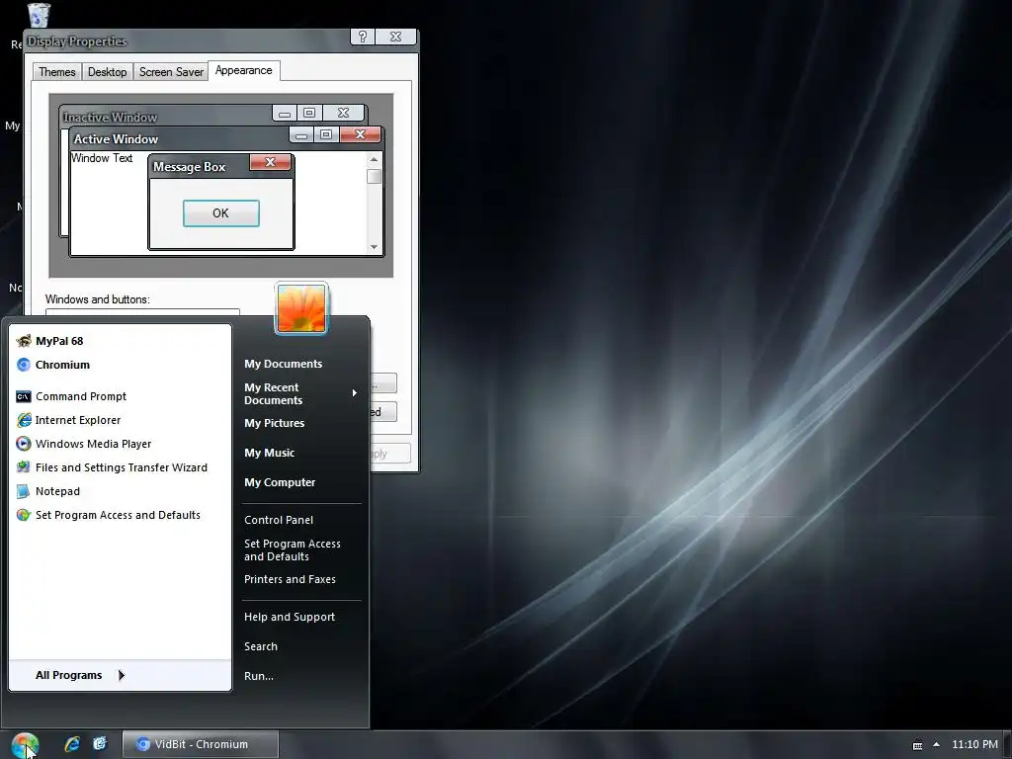This screenshot has height=759, width=1012.
Task: Switch to the Screen Saver tab
Action: 171,71
